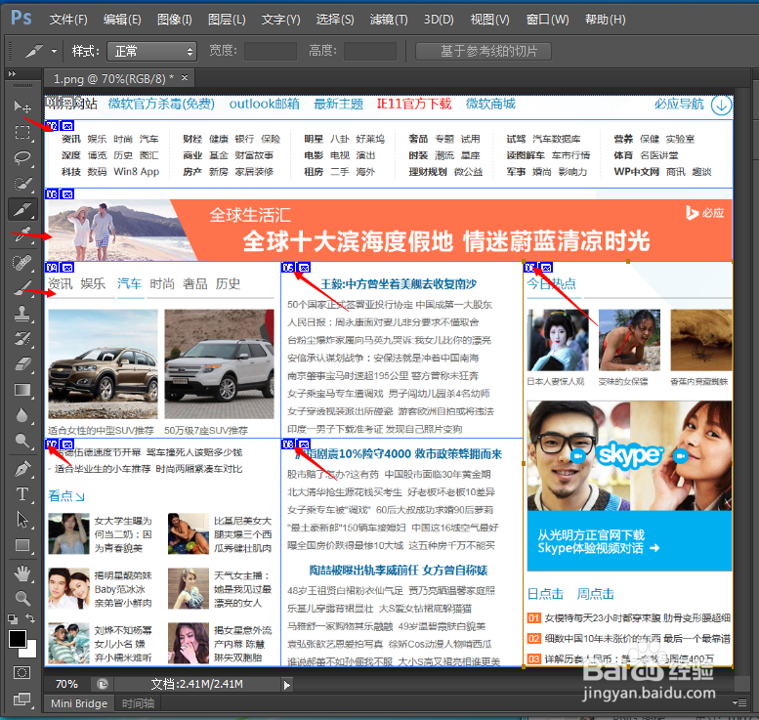759x720 pixels.
Task: Open the bottom panel options menu
Action: [x=739, y=702]
